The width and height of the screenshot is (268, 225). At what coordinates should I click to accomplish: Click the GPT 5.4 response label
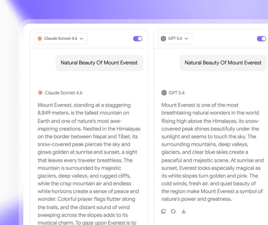[x=177, y=93]
